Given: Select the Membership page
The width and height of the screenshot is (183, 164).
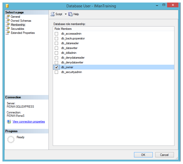Looking at the screenshot, I should pos(18,25).
